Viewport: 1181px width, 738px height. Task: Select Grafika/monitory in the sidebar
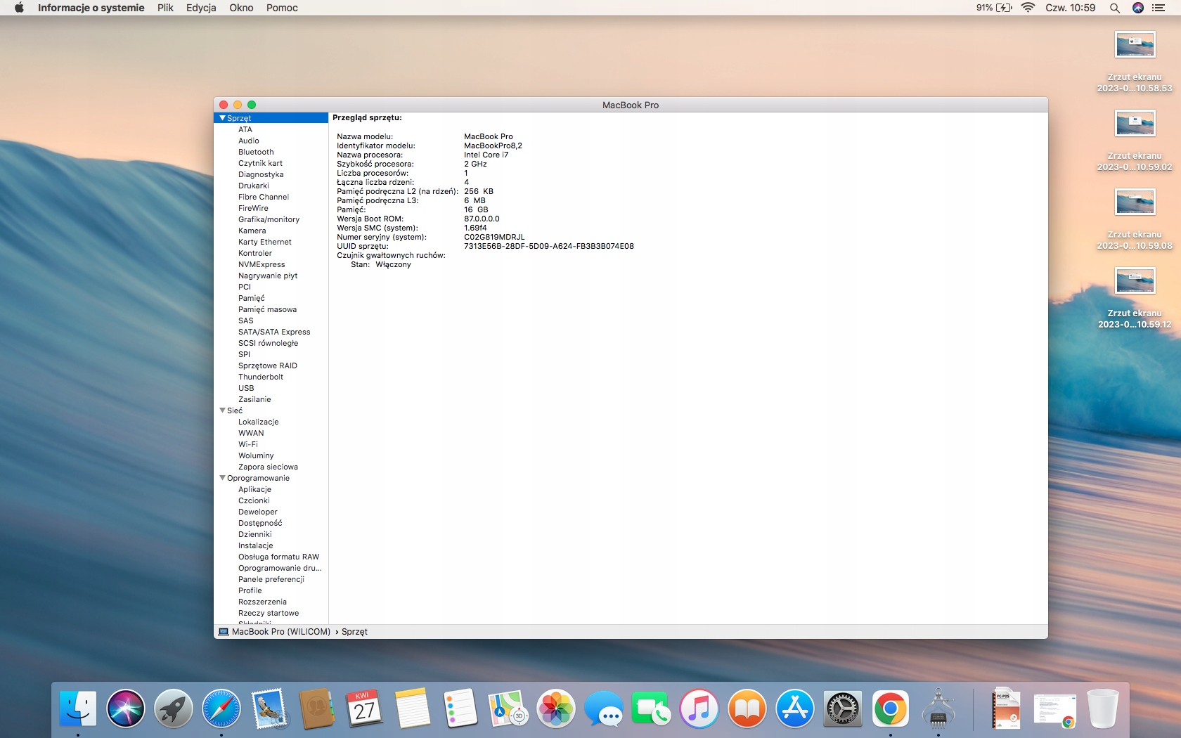point(269,219)
